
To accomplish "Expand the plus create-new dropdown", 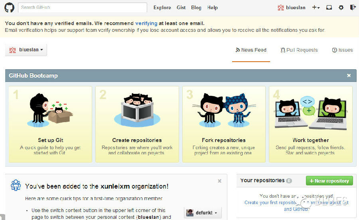I will coord(316,8).
